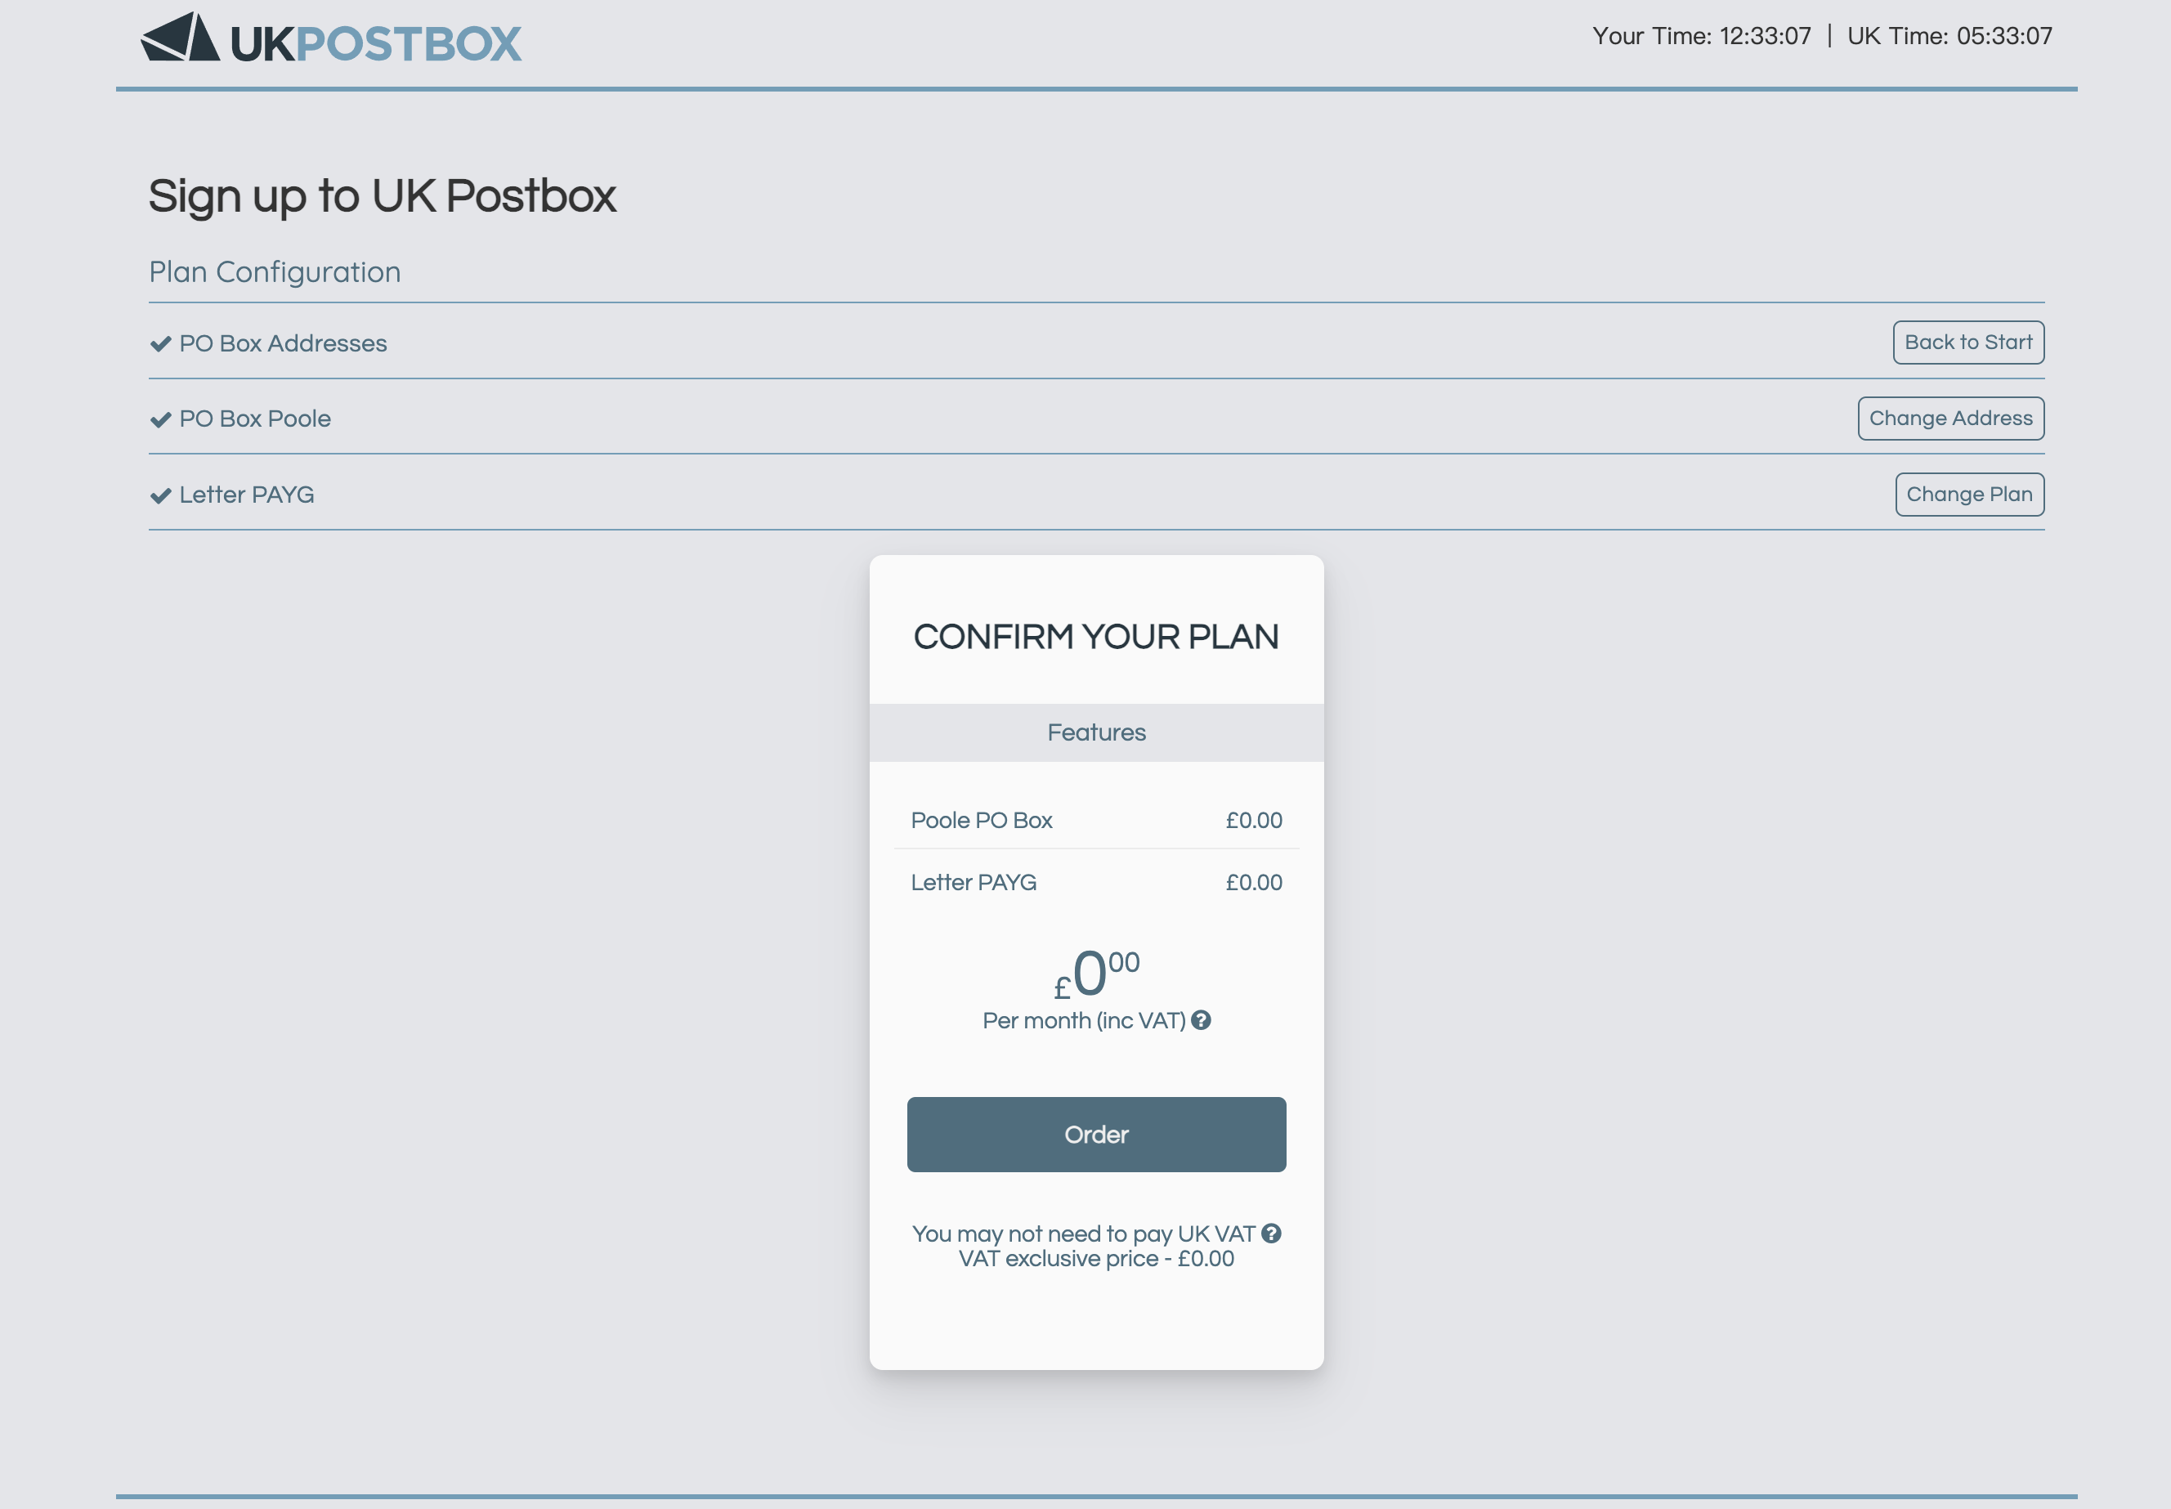The image size is (2171, 1509).
Task: Click the help icon beside UK VAT notice
Action: coord(1271,1233)
